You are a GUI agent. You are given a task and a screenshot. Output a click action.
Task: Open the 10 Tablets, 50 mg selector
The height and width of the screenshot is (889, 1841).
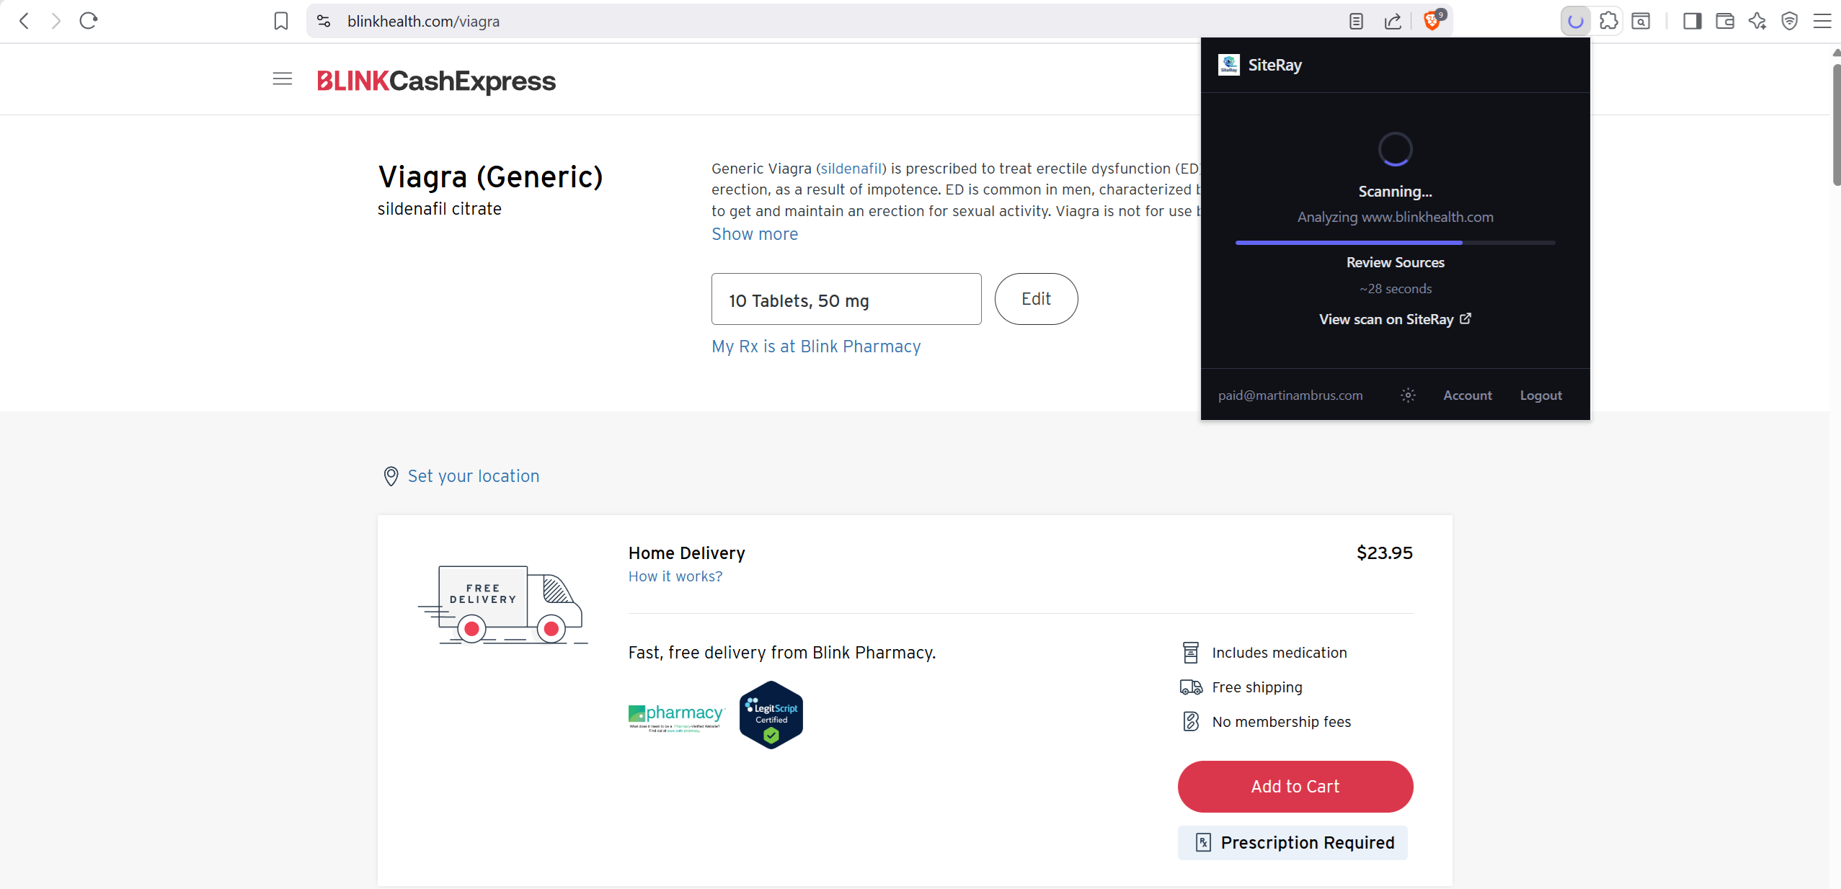pyautogui.click(x=846, y=300)
